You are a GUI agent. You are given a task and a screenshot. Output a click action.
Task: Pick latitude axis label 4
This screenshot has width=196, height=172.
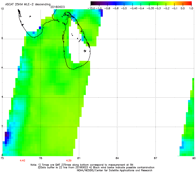click(2, 97)
